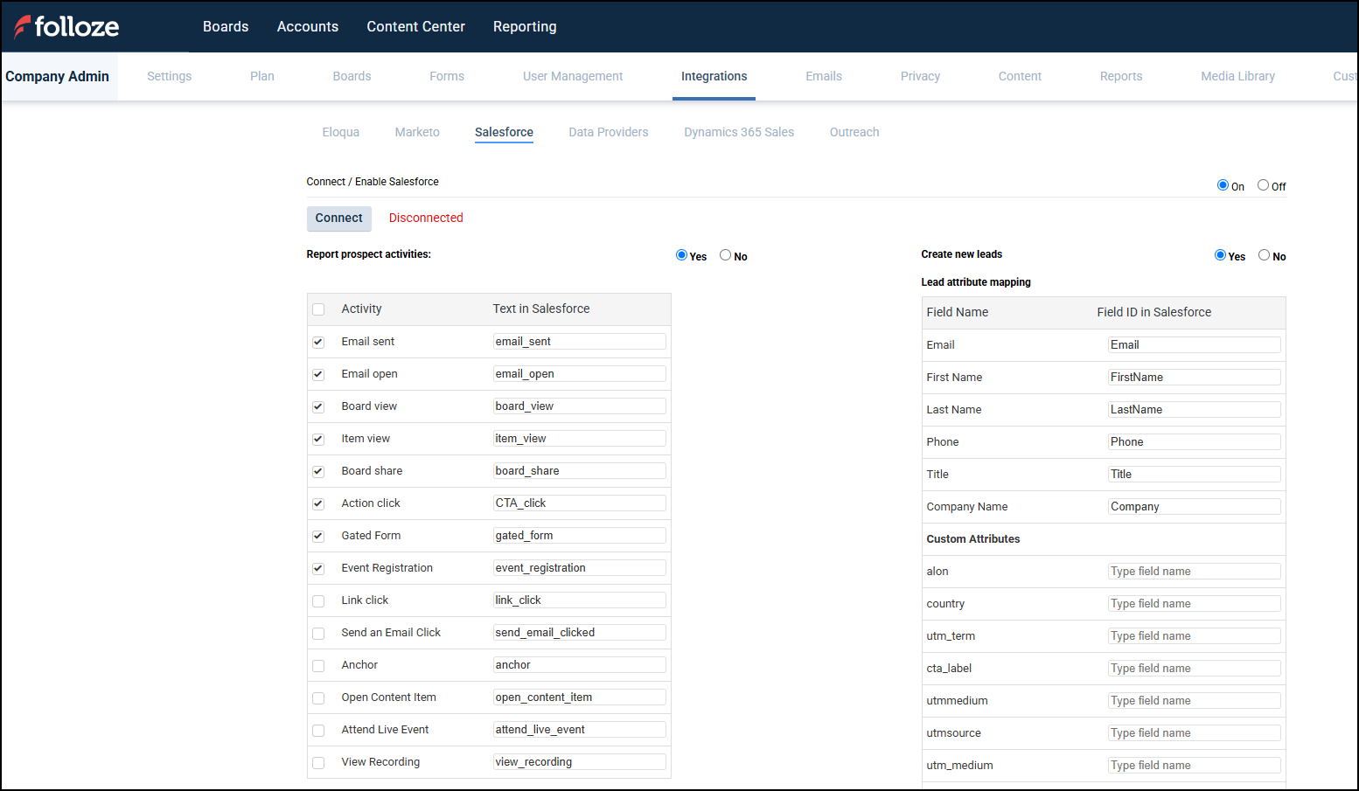Click the country custom attribute field
The height and width of the screenshot is (791, 1359).
coord(1194,604)
